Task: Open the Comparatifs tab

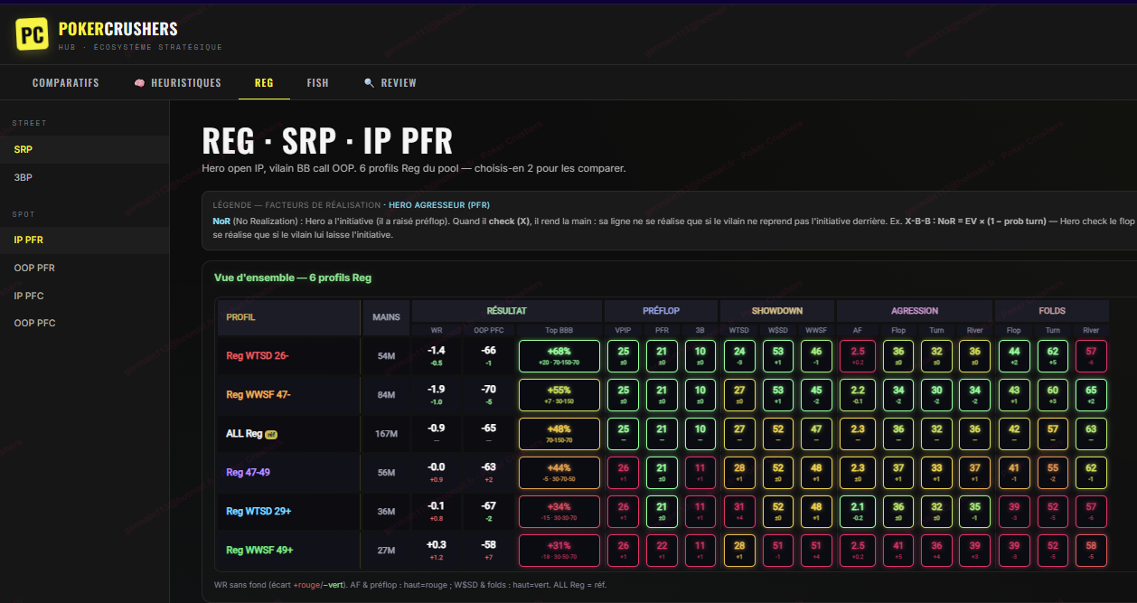Action: pyautogui.click(x=66, y=82)
